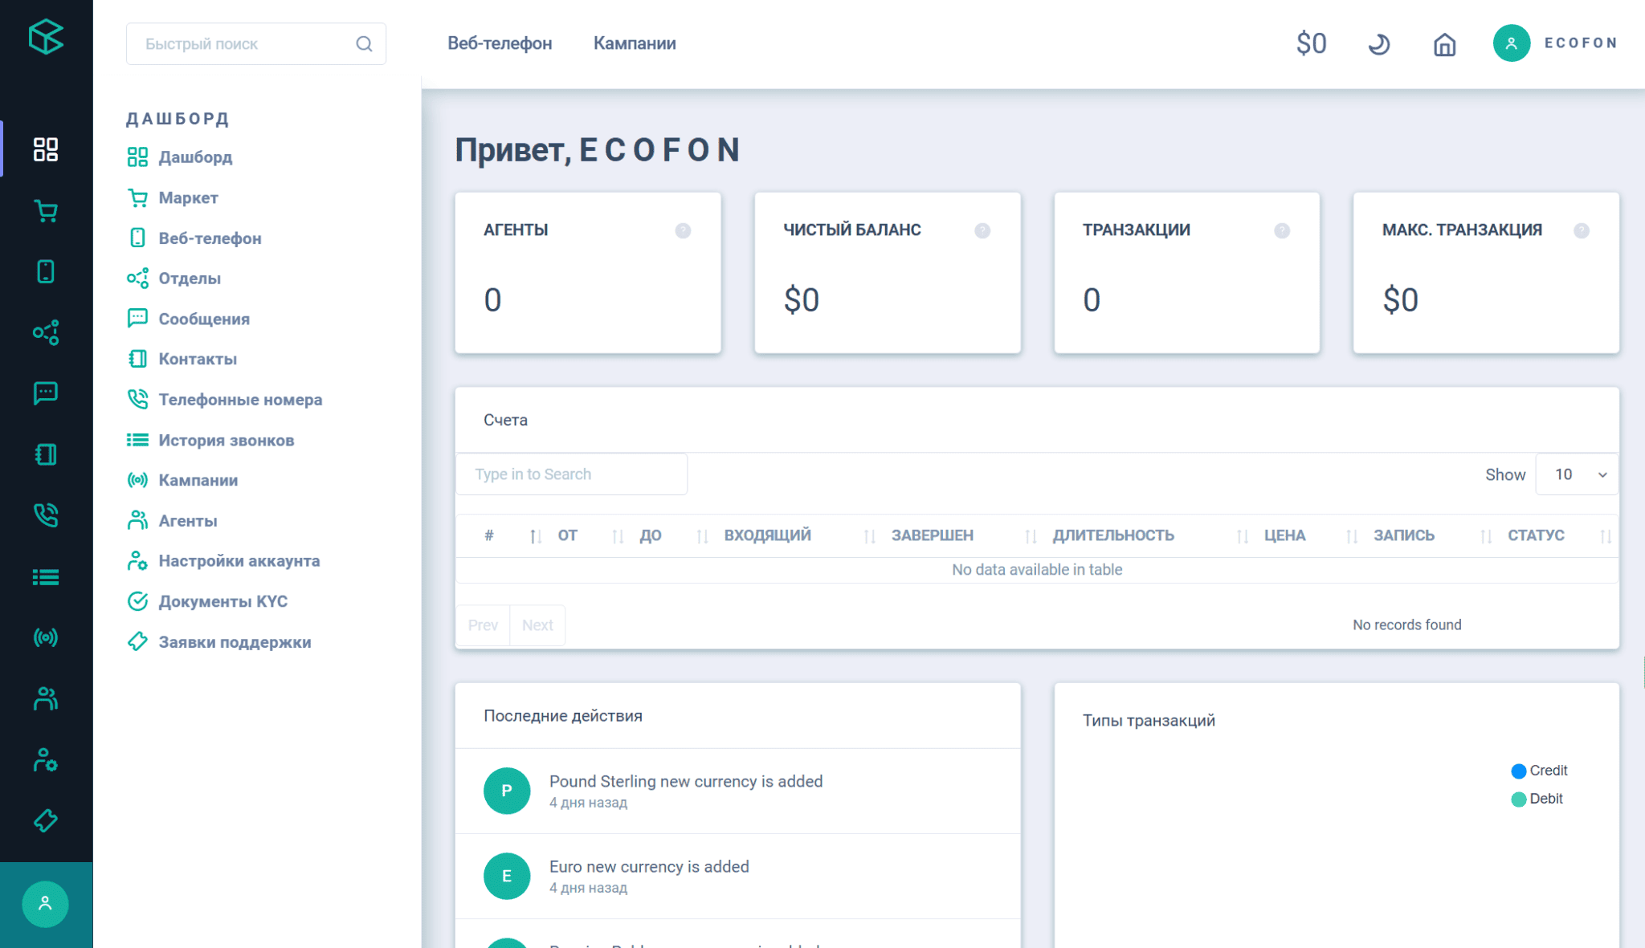Open messages via dark sidebar chat bubble icon
The width and height of the screenshot is (1645, 948).
click(46, 393)
